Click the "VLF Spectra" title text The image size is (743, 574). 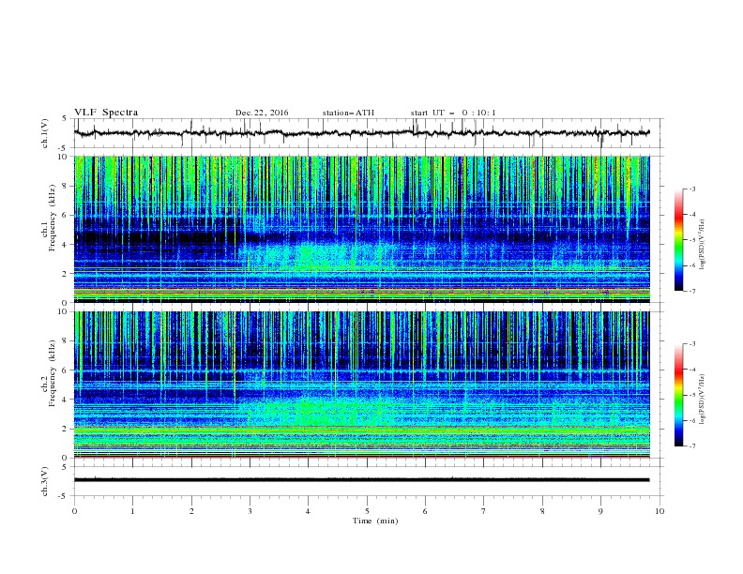[x=106, y=113]
